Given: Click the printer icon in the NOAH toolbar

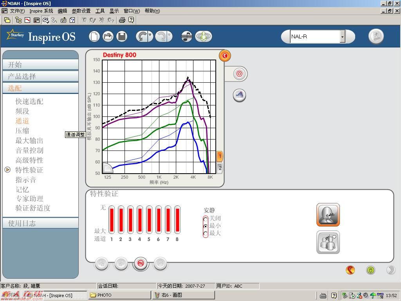Looking at the screenshot, I should tap(122, 20).
